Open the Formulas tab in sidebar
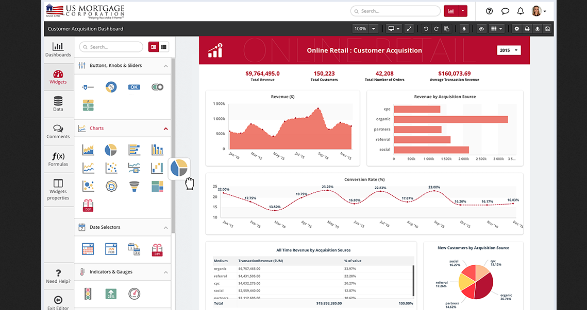This screenshot has width=587, height=310. coord(58,159)
